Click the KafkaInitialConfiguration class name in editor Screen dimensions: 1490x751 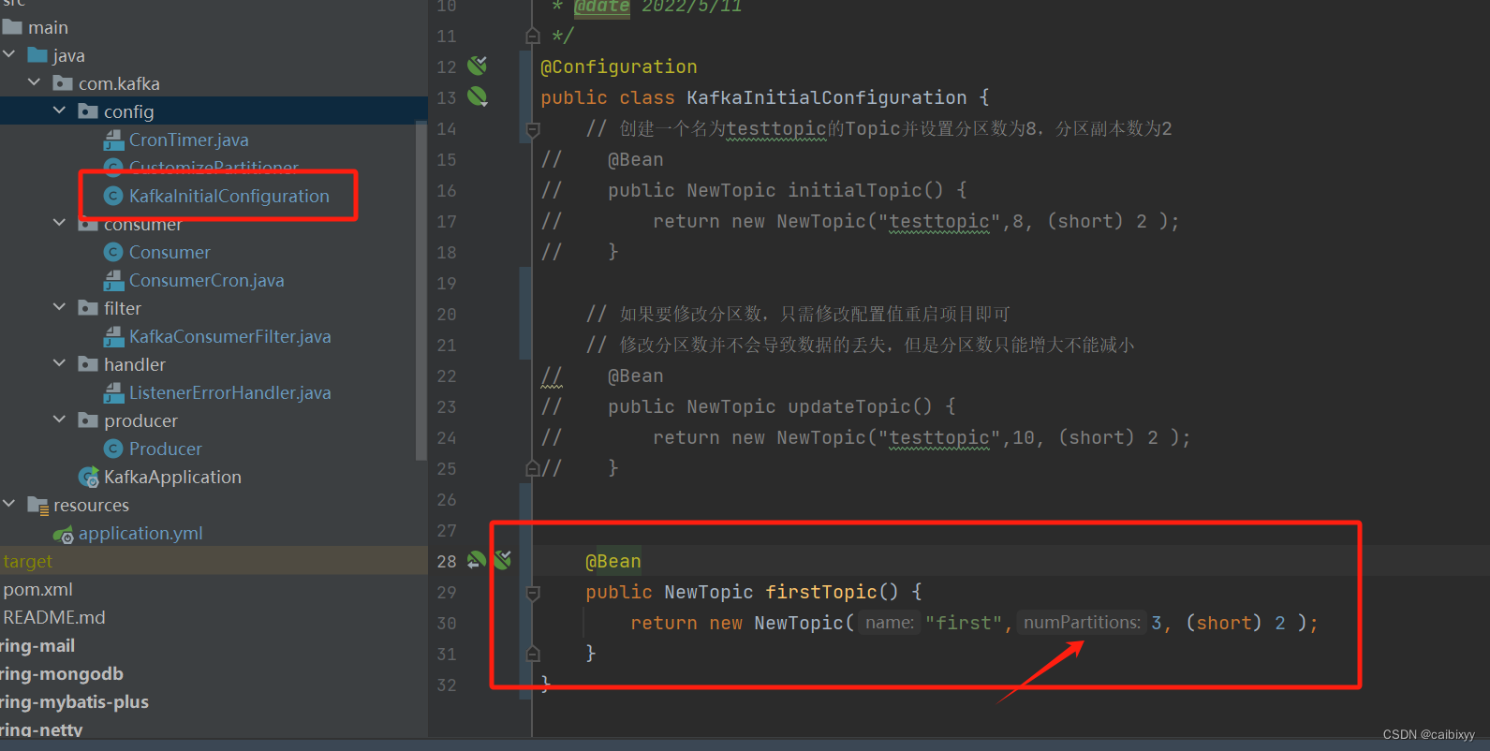pyautogui.click(x=826, y=97)
